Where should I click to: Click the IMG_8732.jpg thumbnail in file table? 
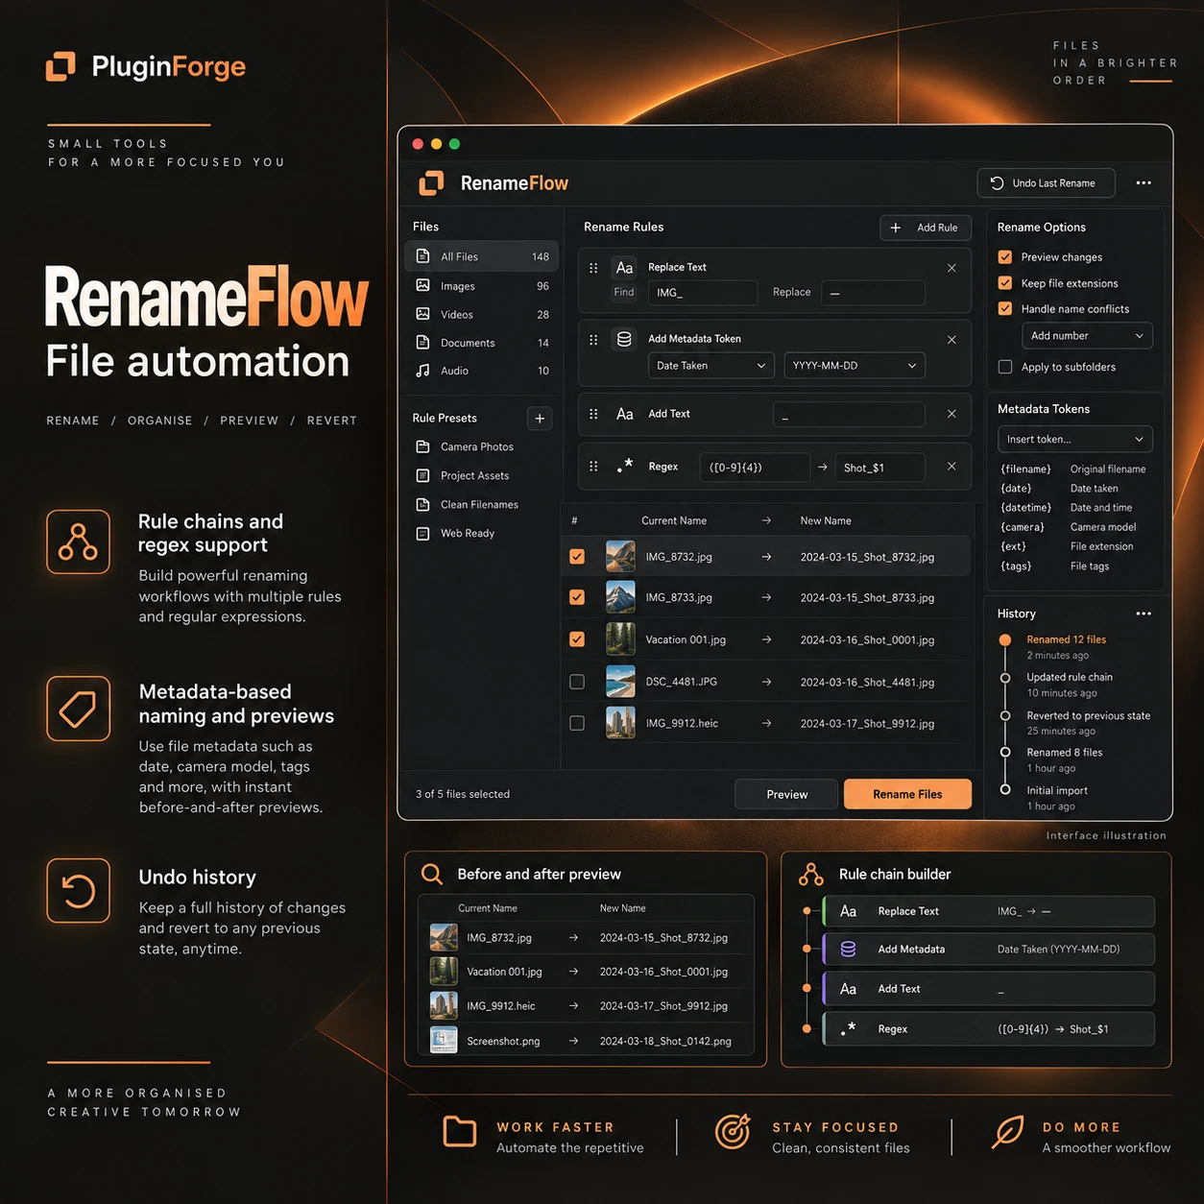coord(620,557)
